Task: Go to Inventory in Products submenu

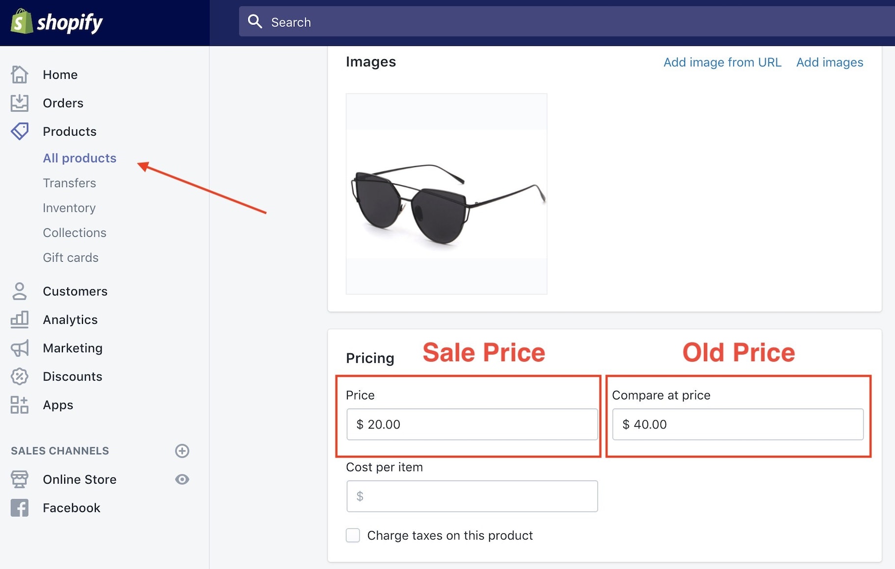Action: click(69, 208)
